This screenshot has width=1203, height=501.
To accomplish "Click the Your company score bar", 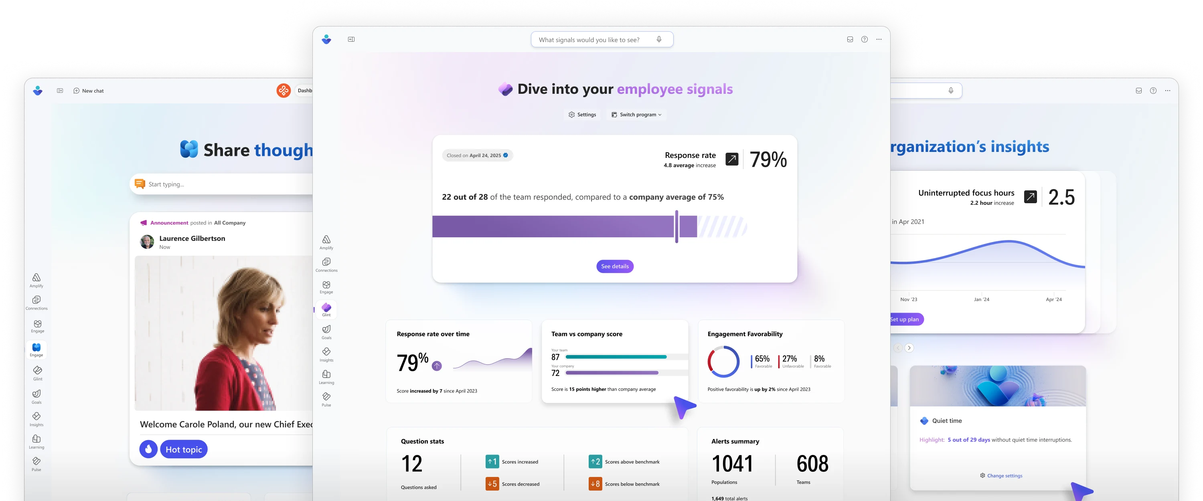I will [626, 373].
